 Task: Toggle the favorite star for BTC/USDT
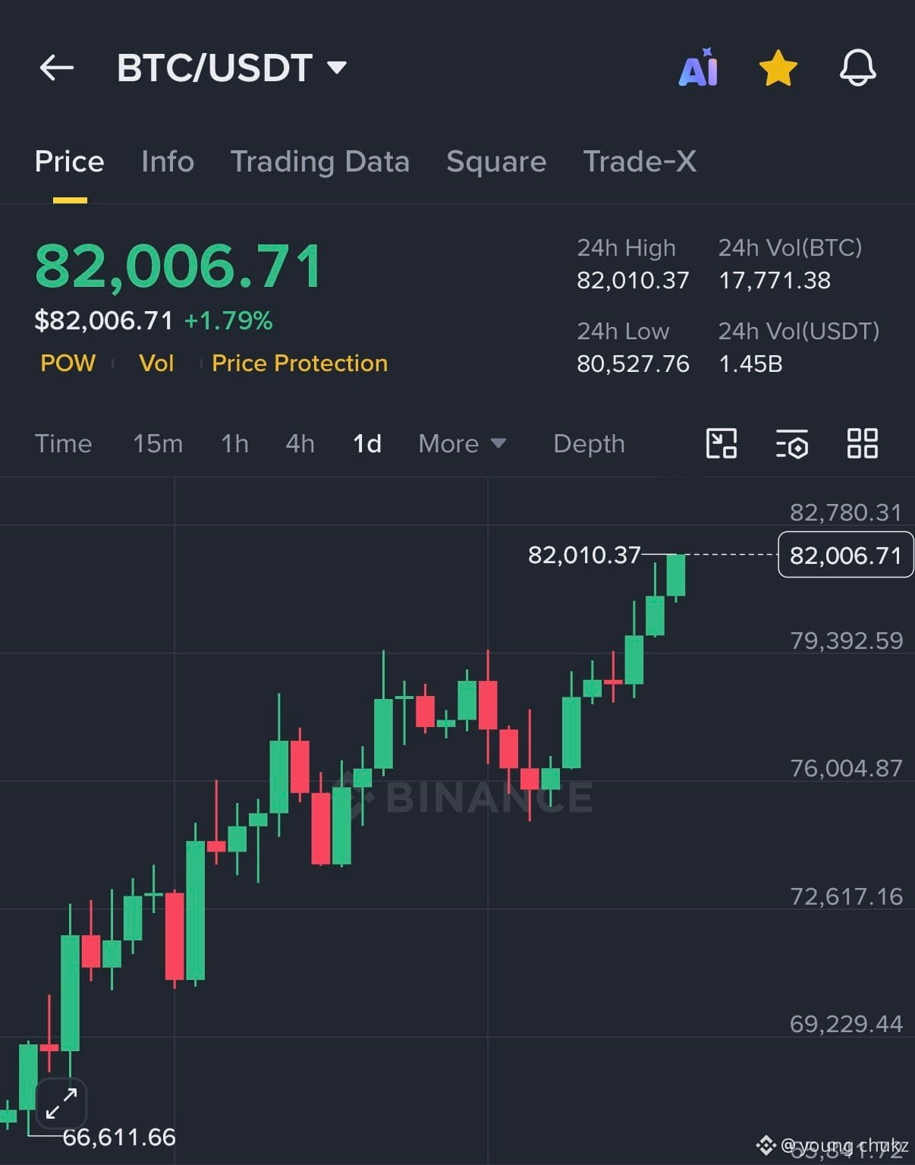[x=778, y=68]
